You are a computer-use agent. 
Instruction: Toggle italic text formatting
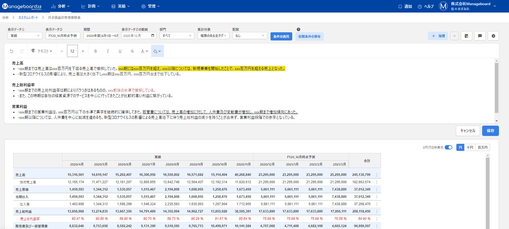click(x=108, y=51)
